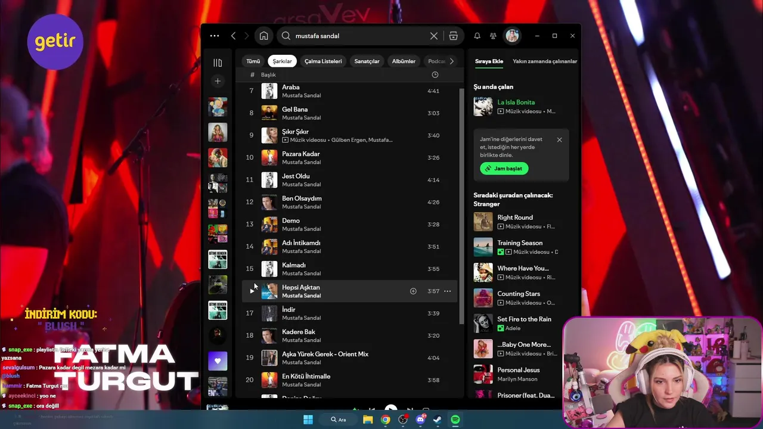
Task: Select the song Araba
Action: point(349,91)
